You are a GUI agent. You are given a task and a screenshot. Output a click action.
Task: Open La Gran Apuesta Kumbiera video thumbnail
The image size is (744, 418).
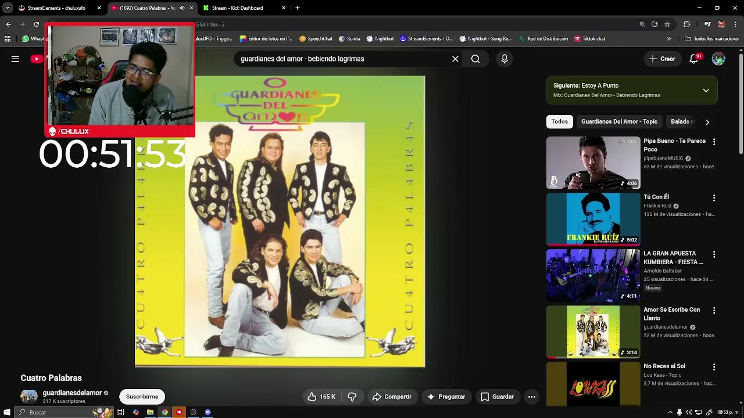pos(593,275)
